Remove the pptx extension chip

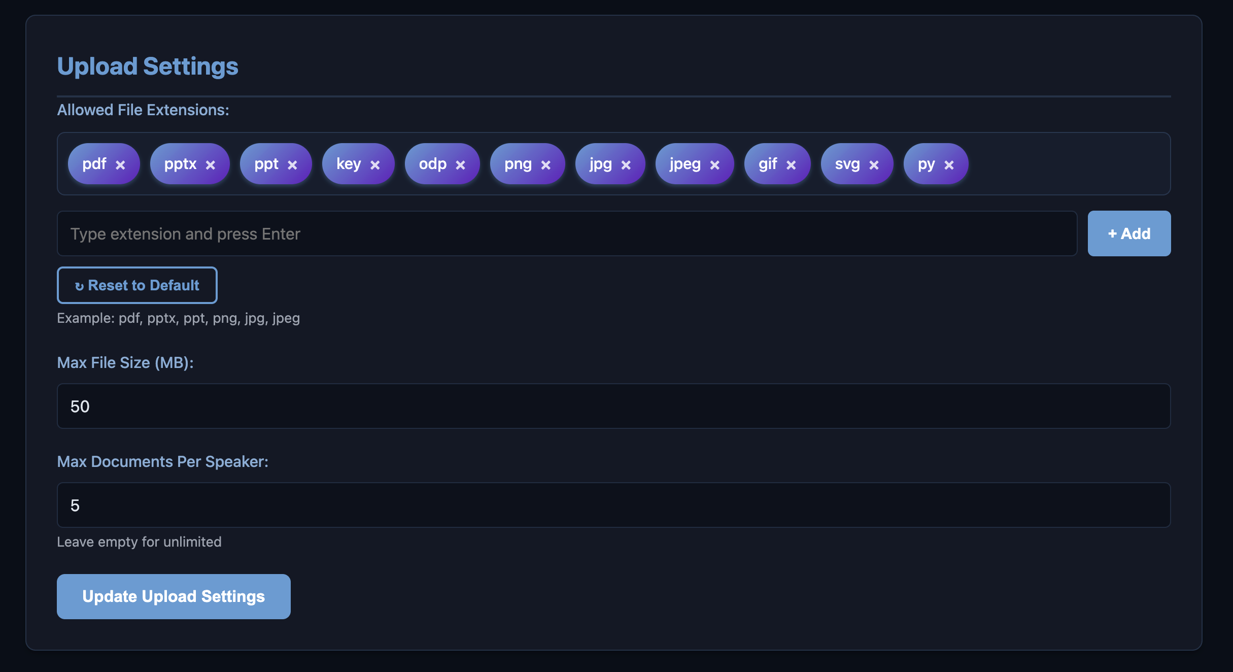click(210, 164)
